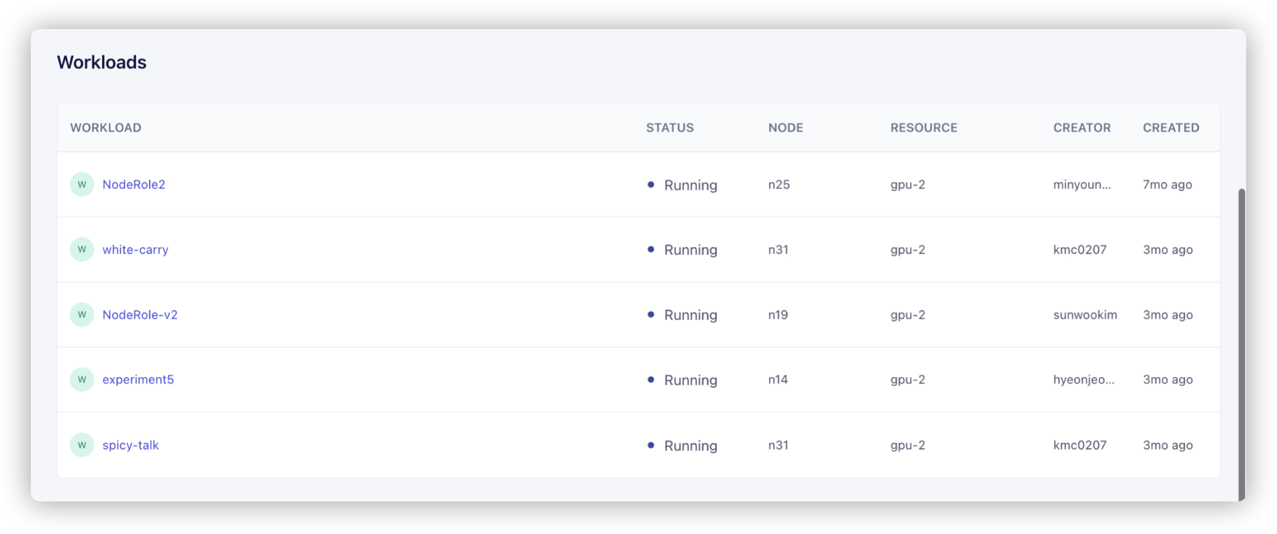The height and width of the screenshot is (534, 1277).
Task: Click gpu-2 resource in the NodeRole2 row
Action: pos(908,185)
